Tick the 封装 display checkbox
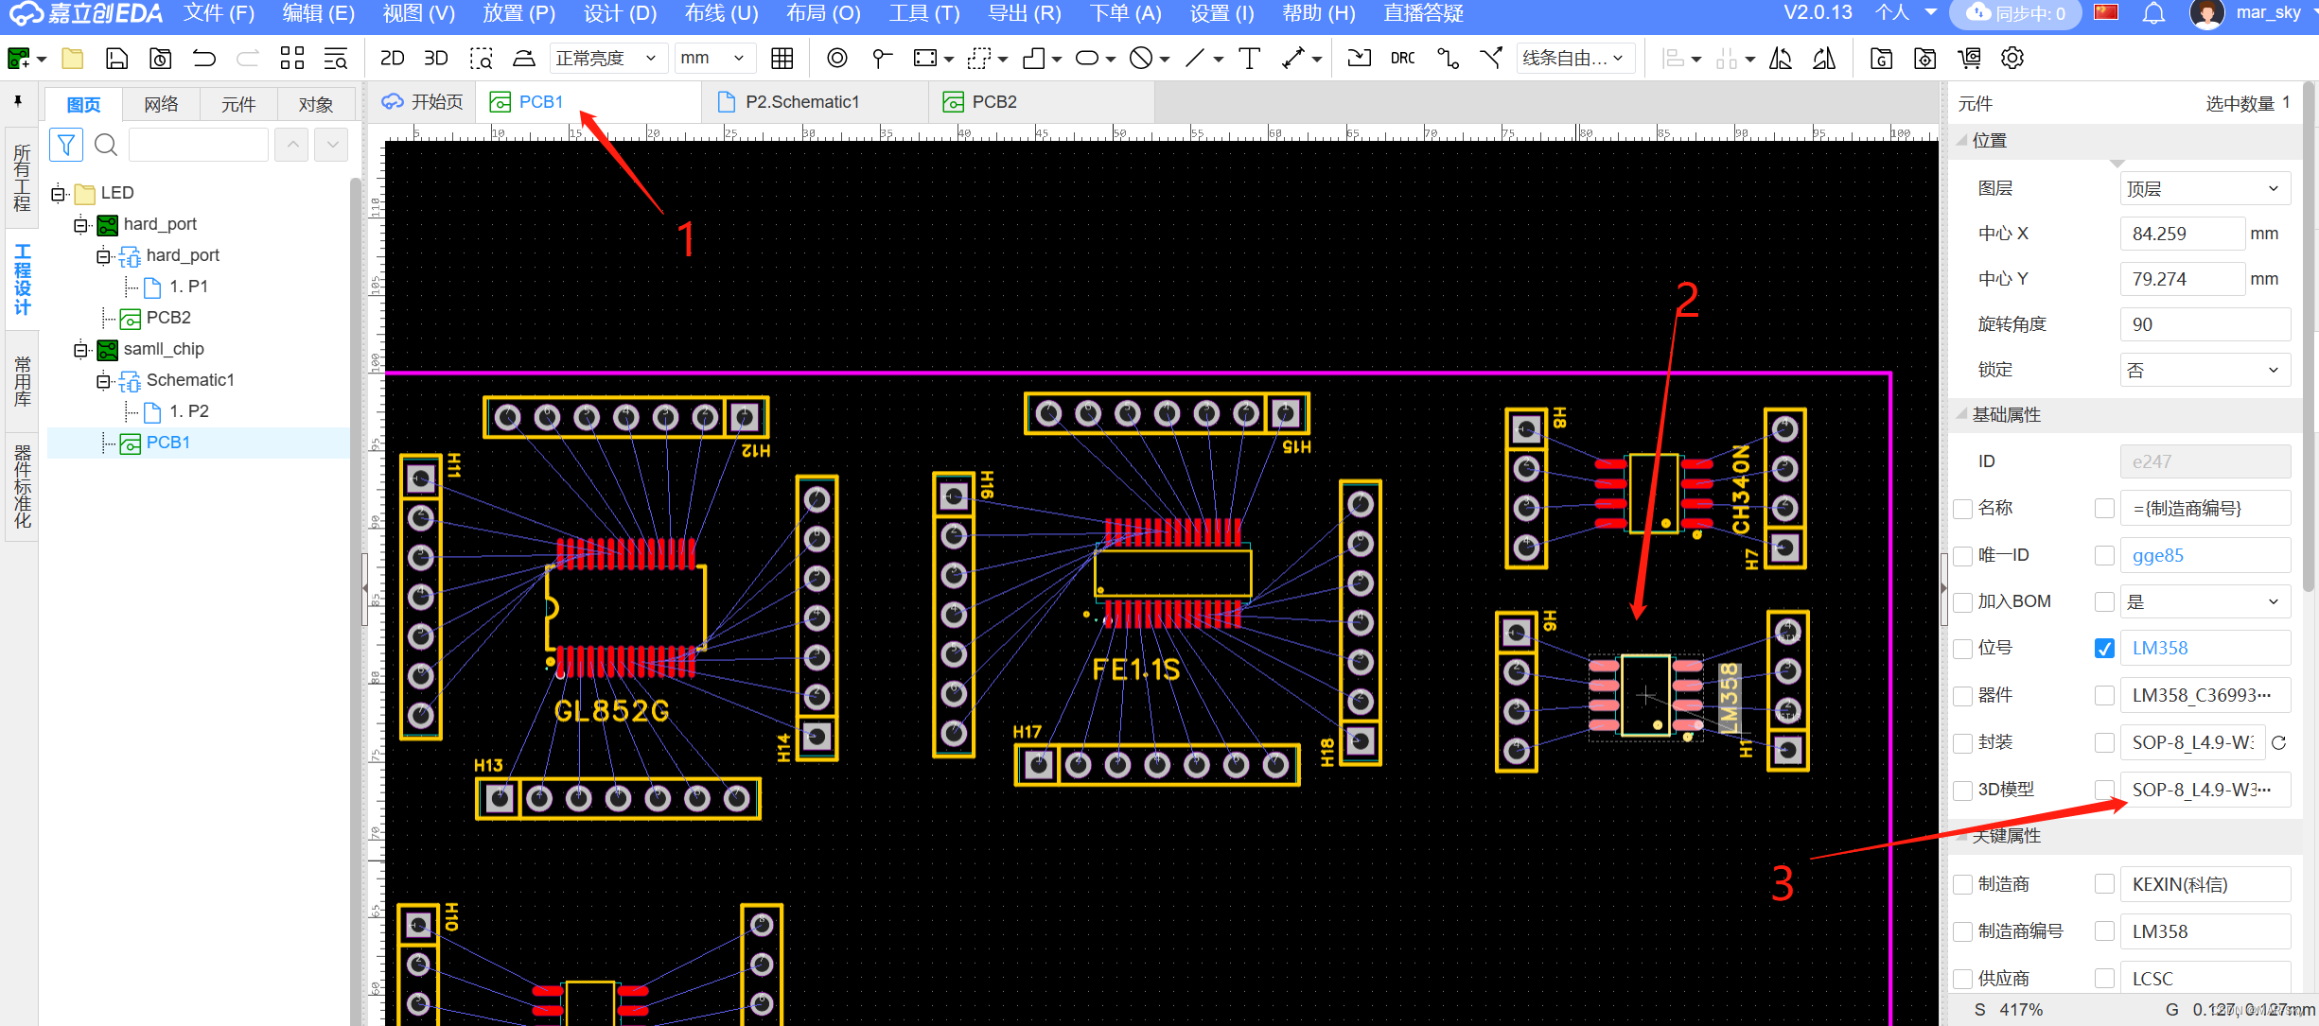This screenshot has height=1026, width=2319. (x=2104, y=743)
